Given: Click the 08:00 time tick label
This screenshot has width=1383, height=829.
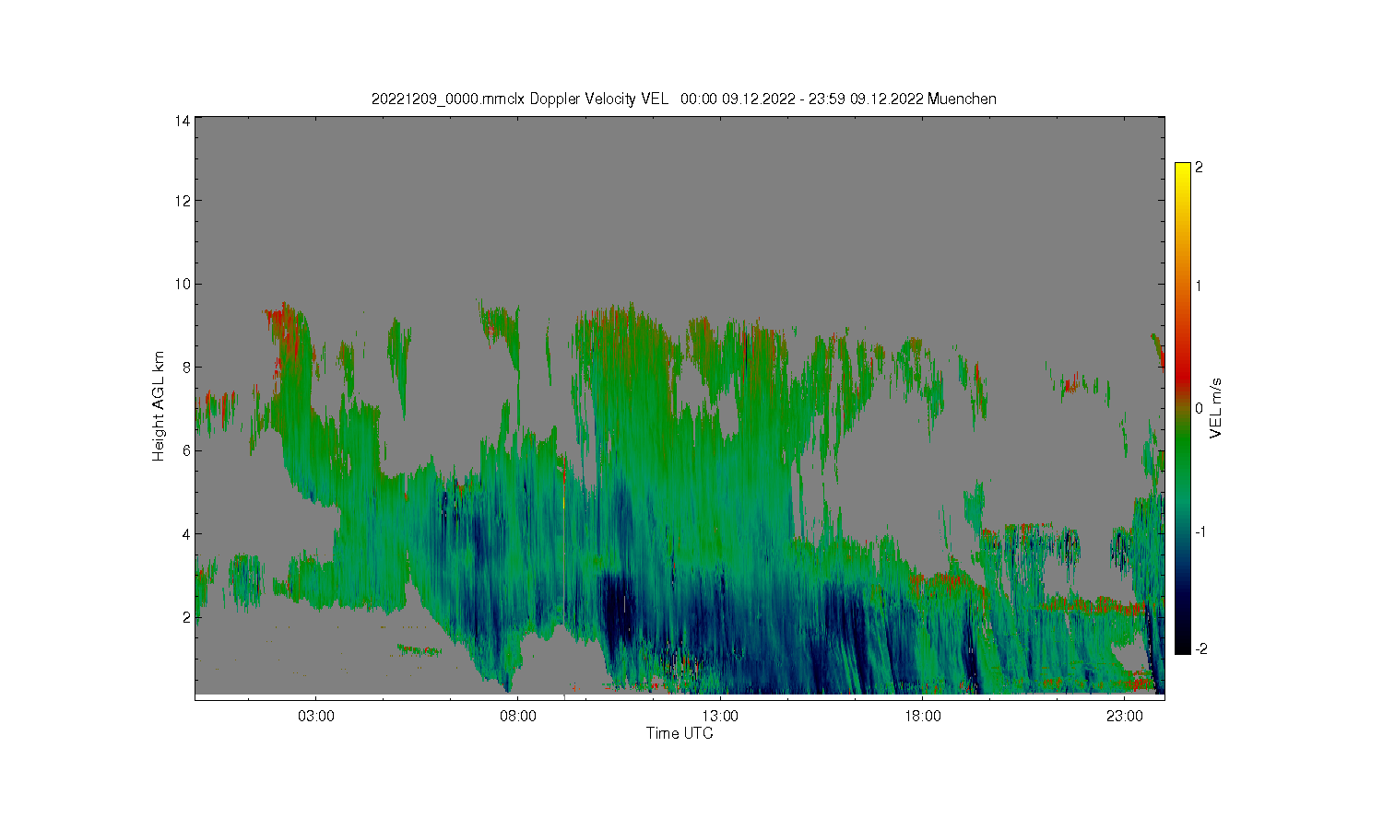Looking at the screenshot, I should [518, 716].
